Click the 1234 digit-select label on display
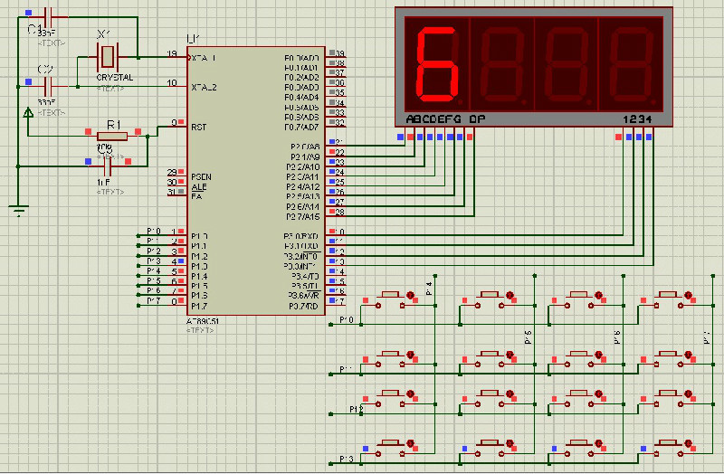This screenshot has width=724, height=474. pos(636,119)
